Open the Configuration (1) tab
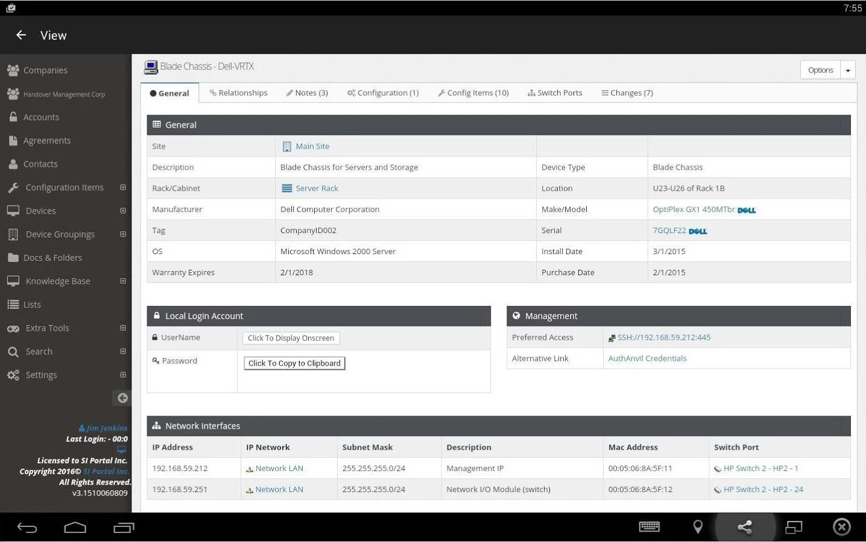The image size is (866, 542). [x=383, y=93]
